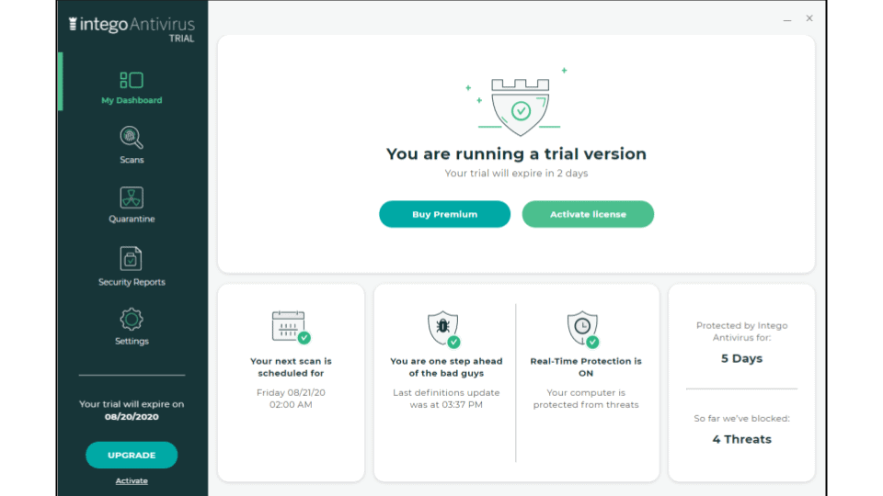Click the 'Friday 08/21/20 02:00 AM' schedule
The width and height of the screenshot is (883, 496).
coord(292,399)
